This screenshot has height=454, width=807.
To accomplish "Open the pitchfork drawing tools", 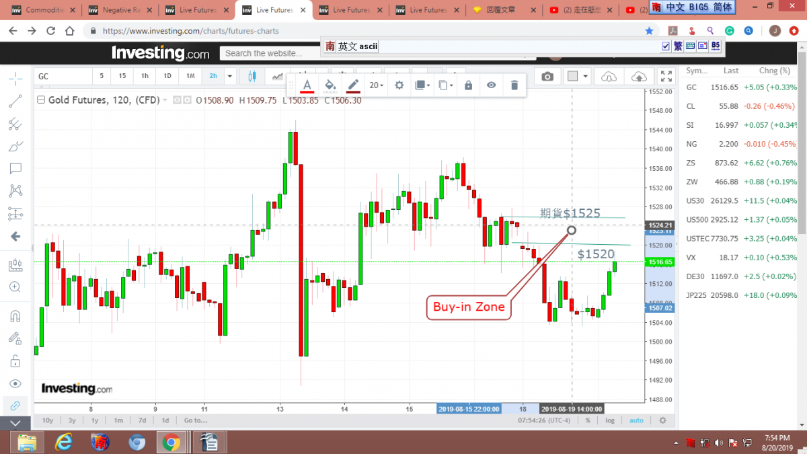I will click(15, 124).
